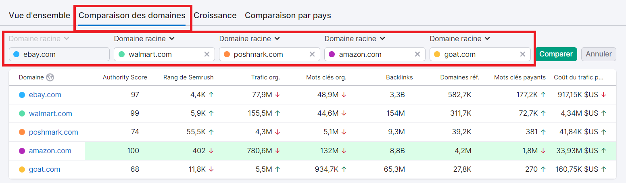
Task: Expand Domaine racine dropdown above walmart.com
Action: [x=144, y=39]
